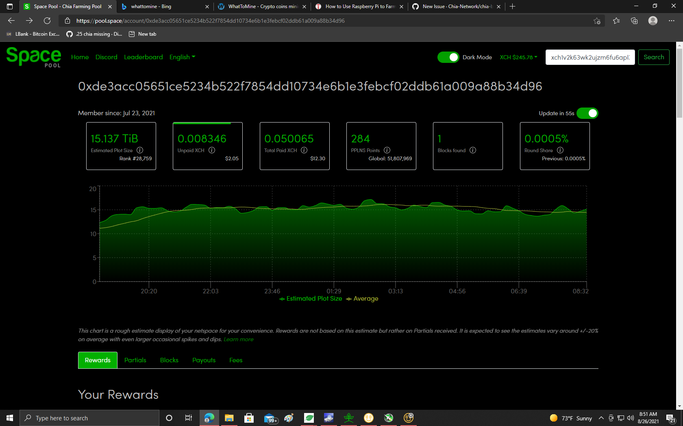The image size is (683, 426).
Task: Click 'Global: 51,807,969' text
Action: pyautogui.click(x=390, y=159)
